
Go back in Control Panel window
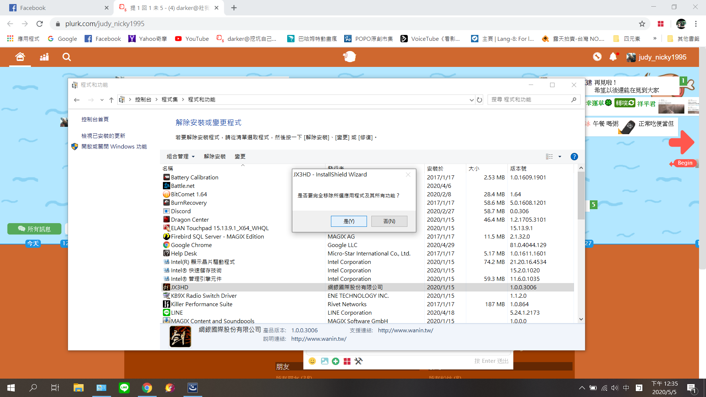(77, 100)
